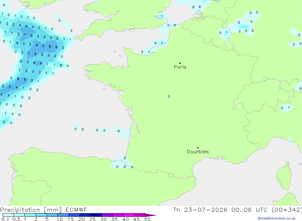This screenshot has height=221, width=302.
Task: Select the legend swatch between 20 and 25
Action: [x=85, y=215]
